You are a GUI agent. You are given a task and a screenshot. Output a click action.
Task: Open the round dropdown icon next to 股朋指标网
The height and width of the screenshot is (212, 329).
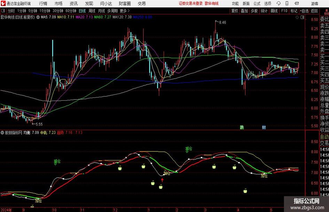point(2,133)
